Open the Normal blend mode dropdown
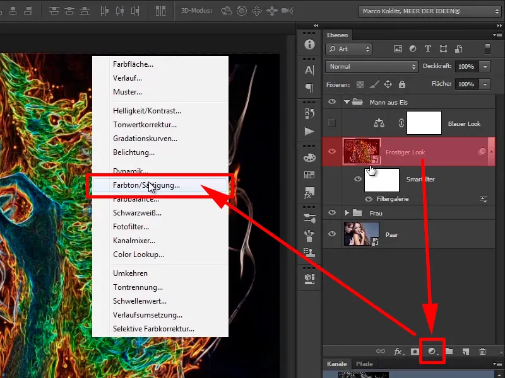Screen dimensions: 505x378 372,67
